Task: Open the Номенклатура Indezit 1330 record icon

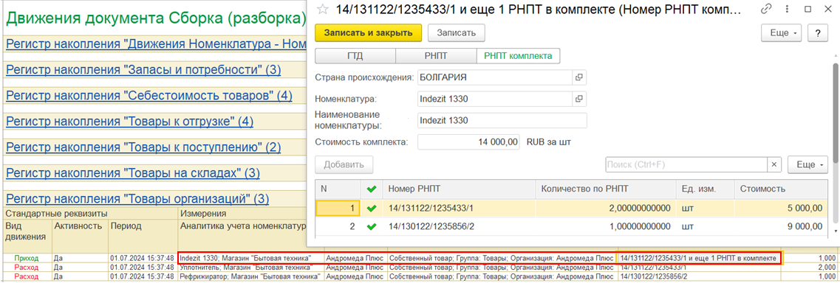Action: [x=578, y=99]
